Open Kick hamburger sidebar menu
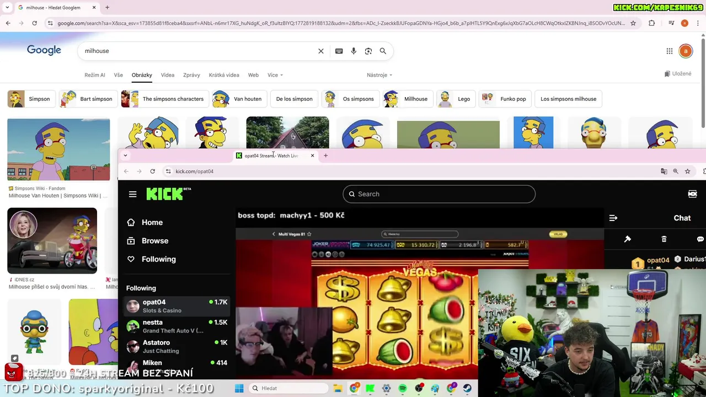This screenshot has height=397, width=706. point(132,194)
